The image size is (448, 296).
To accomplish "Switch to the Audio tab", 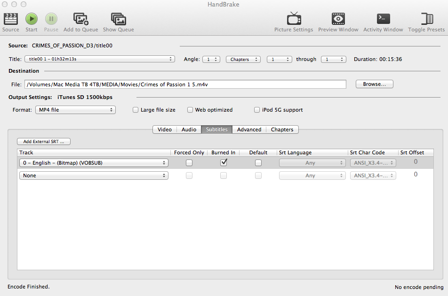I will 189,129.
